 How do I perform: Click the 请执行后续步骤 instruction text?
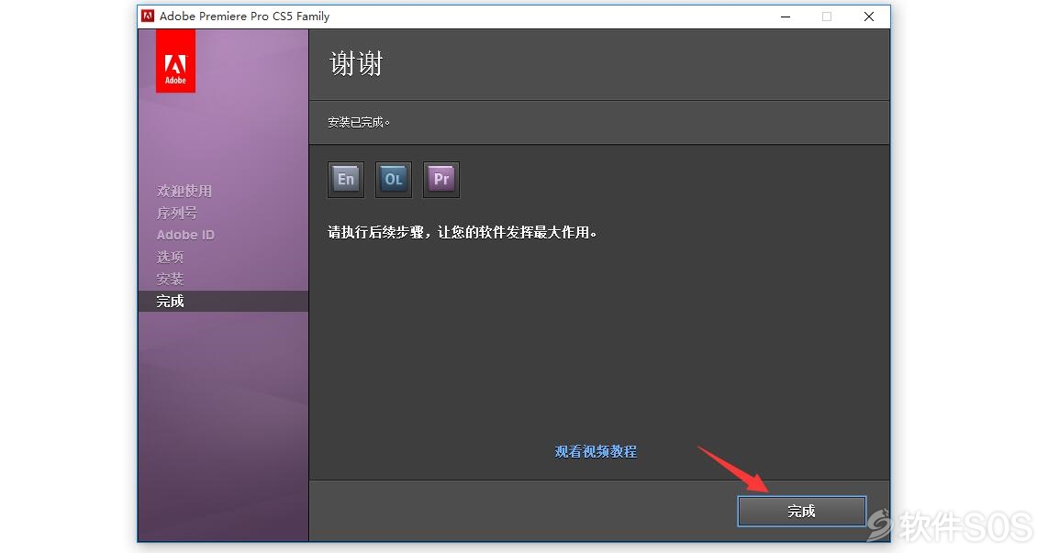pyautogui.click(x=462, y=232)
